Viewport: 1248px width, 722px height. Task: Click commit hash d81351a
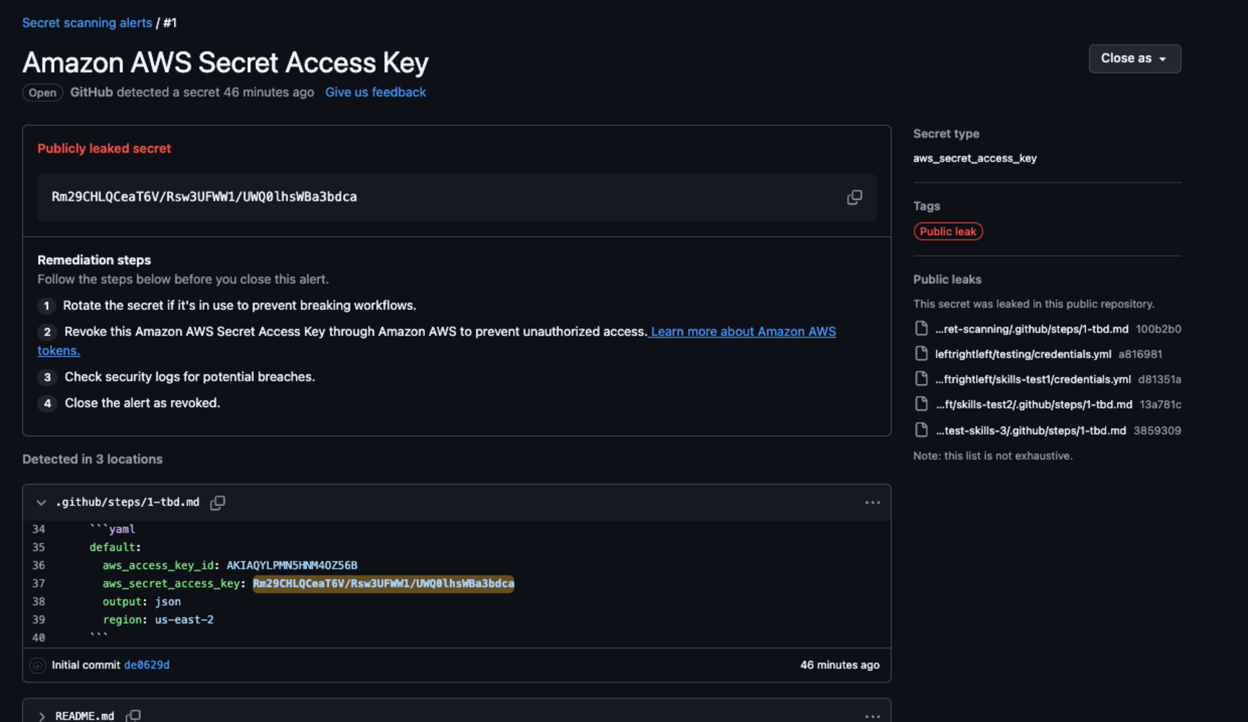[1159, 379]
